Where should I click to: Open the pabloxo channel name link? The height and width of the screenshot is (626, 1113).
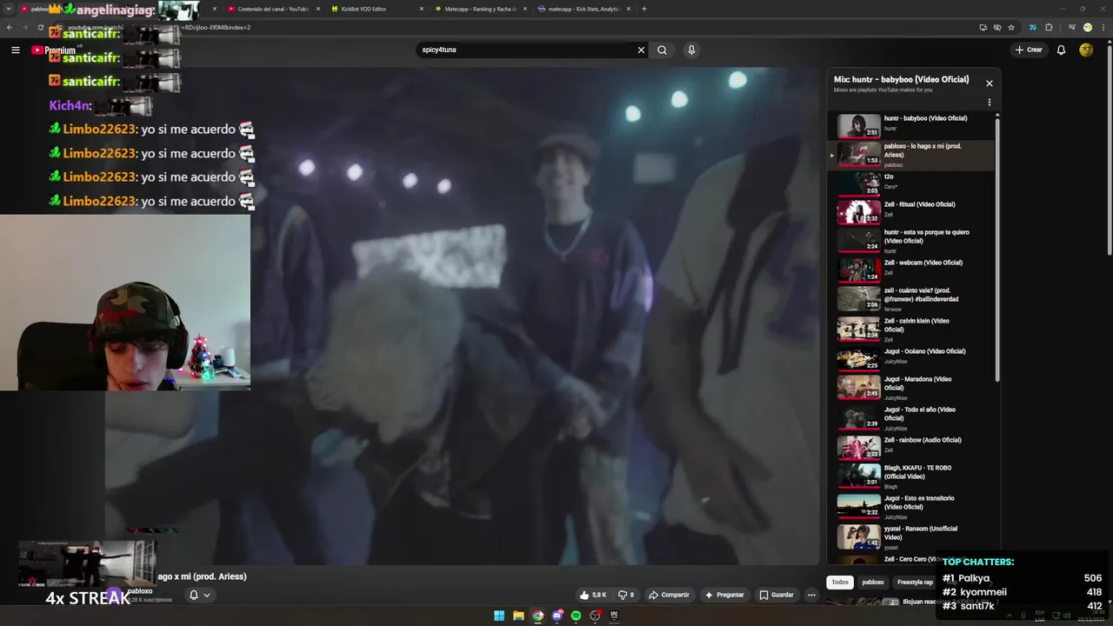[x=140, y=591]
